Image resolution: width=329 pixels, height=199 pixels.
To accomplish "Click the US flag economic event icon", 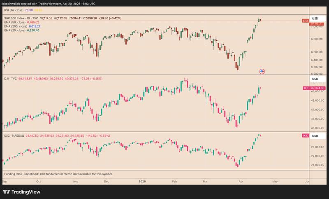I will point(262,72).
